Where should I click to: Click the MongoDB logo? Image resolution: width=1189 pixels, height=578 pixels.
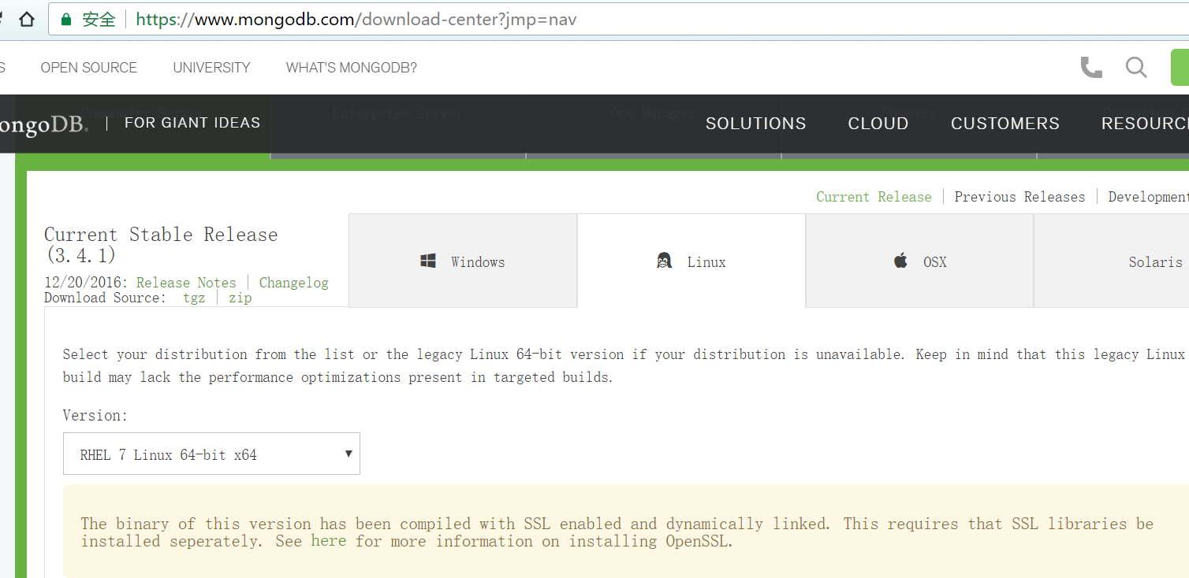point(43,124)
